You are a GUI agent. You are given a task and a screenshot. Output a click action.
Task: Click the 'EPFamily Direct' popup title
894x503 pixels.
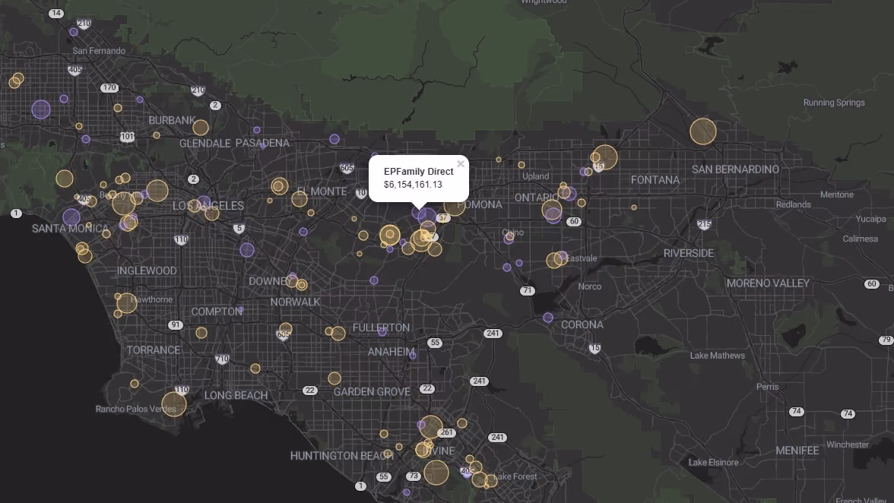tap(418, 172)
